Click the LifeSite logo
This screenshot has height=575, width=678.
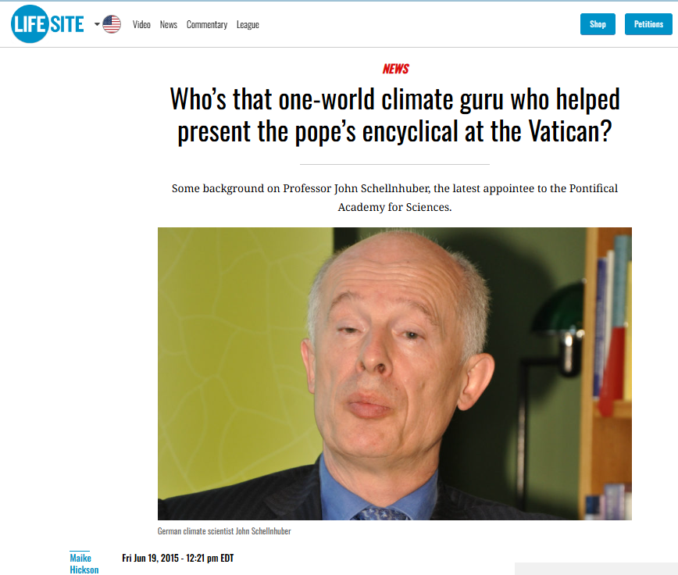[x=48, y=24]
